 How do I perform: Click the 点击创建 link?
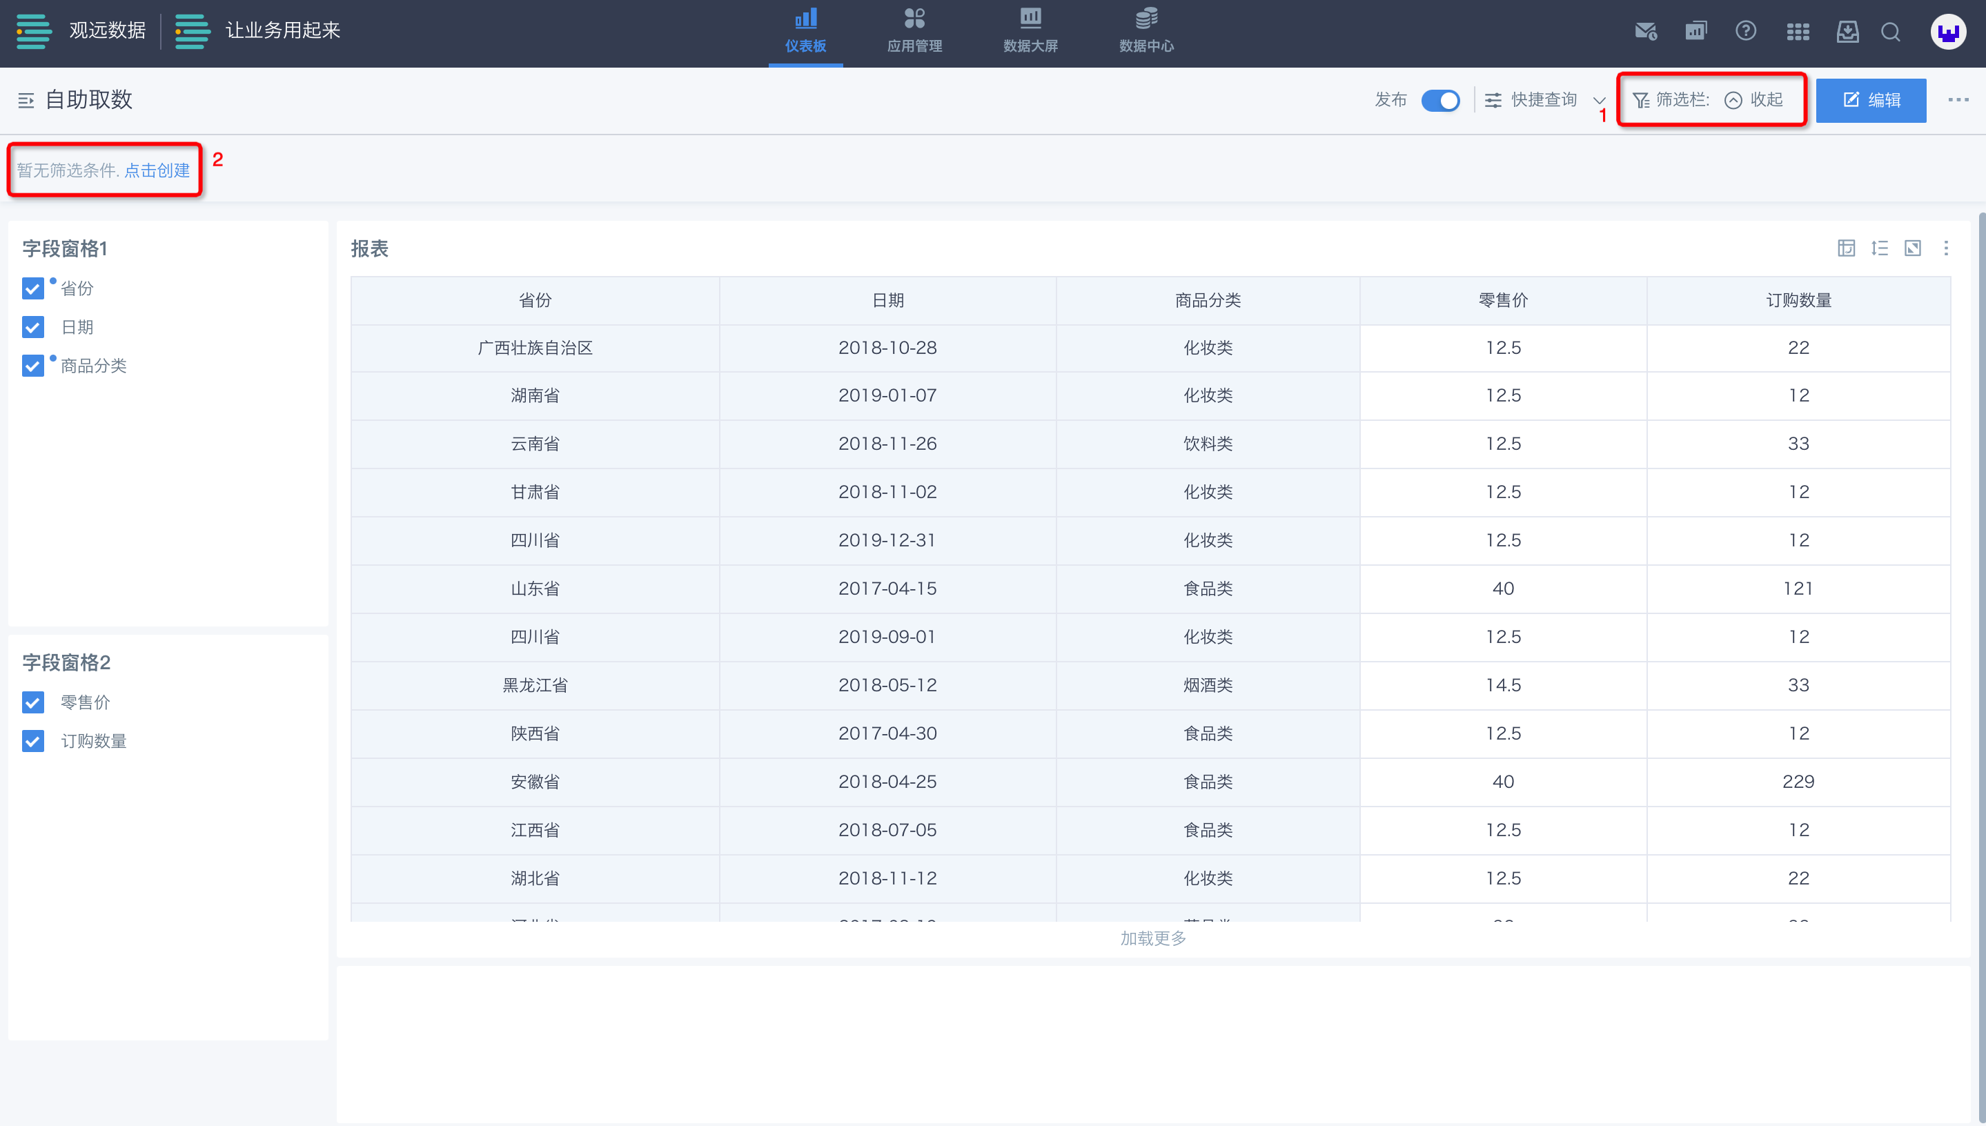tap(157, 170)
